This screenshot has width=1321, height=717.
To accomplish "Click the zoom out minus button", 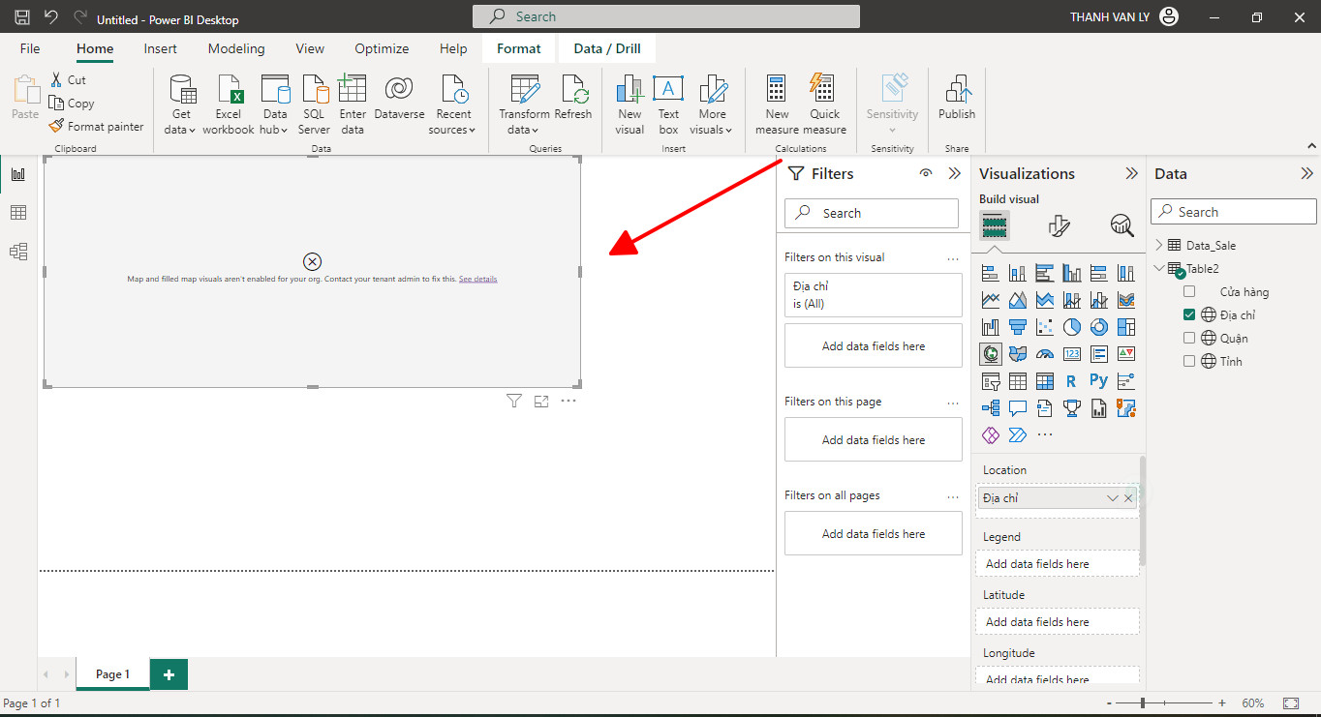I will (x=1107, y=703).
